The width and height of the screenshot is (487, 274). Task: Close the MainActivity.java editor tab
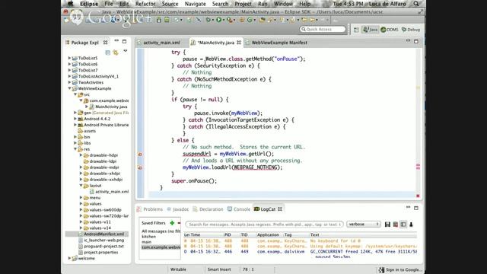point(238,43)
